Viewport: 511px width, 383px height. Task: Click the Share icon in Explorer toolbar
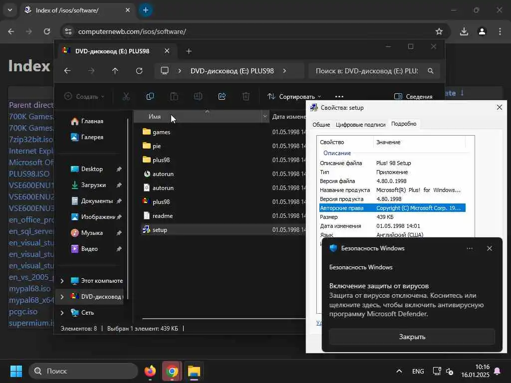pyautogui.click(x=222, y=96)
